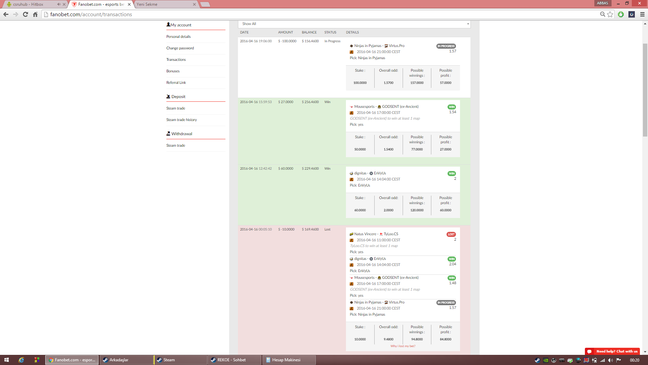Image resolution: width=648 pixels, height=365 pixels.
Task: Open Transactions in the sidebar
Action: pyautogui.click(x=176, y=59)
